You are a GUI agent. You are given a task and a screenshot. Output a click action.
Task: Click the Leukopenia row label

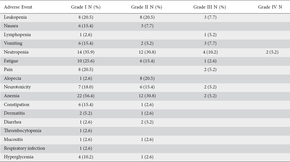click(x=15, y=17)
